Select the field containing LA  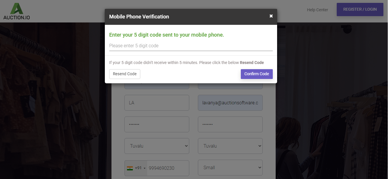point(157,103)
